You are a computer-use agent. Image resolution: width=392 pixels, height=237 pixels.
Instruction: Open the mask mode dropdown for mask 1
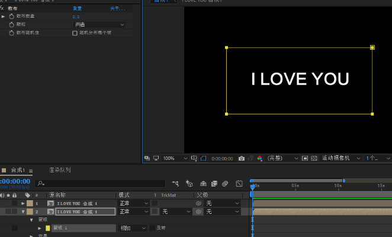click(133, 228)
